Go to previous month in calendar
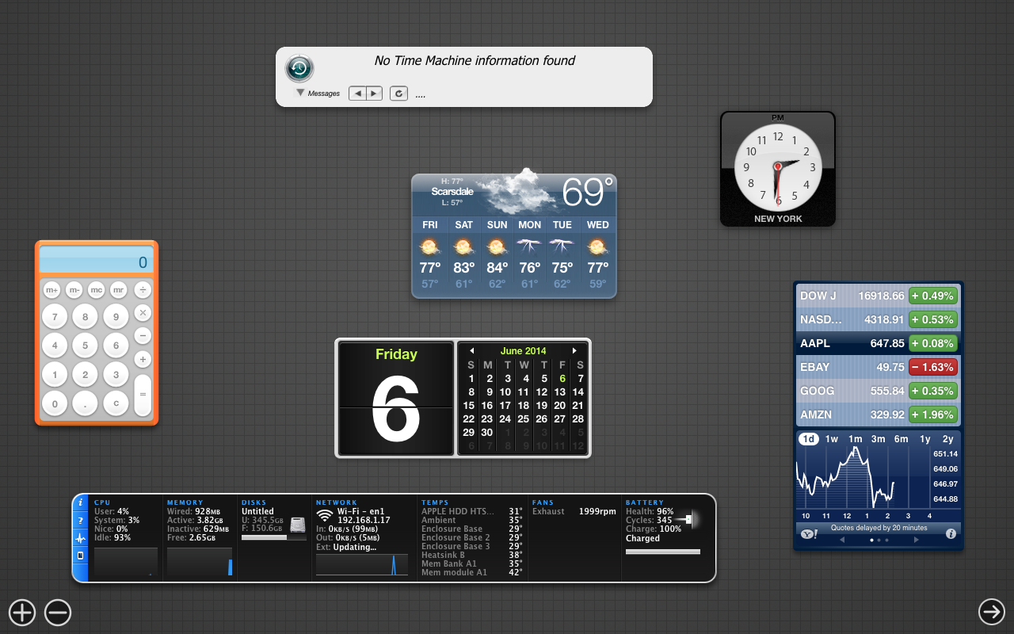 (471, 350)
